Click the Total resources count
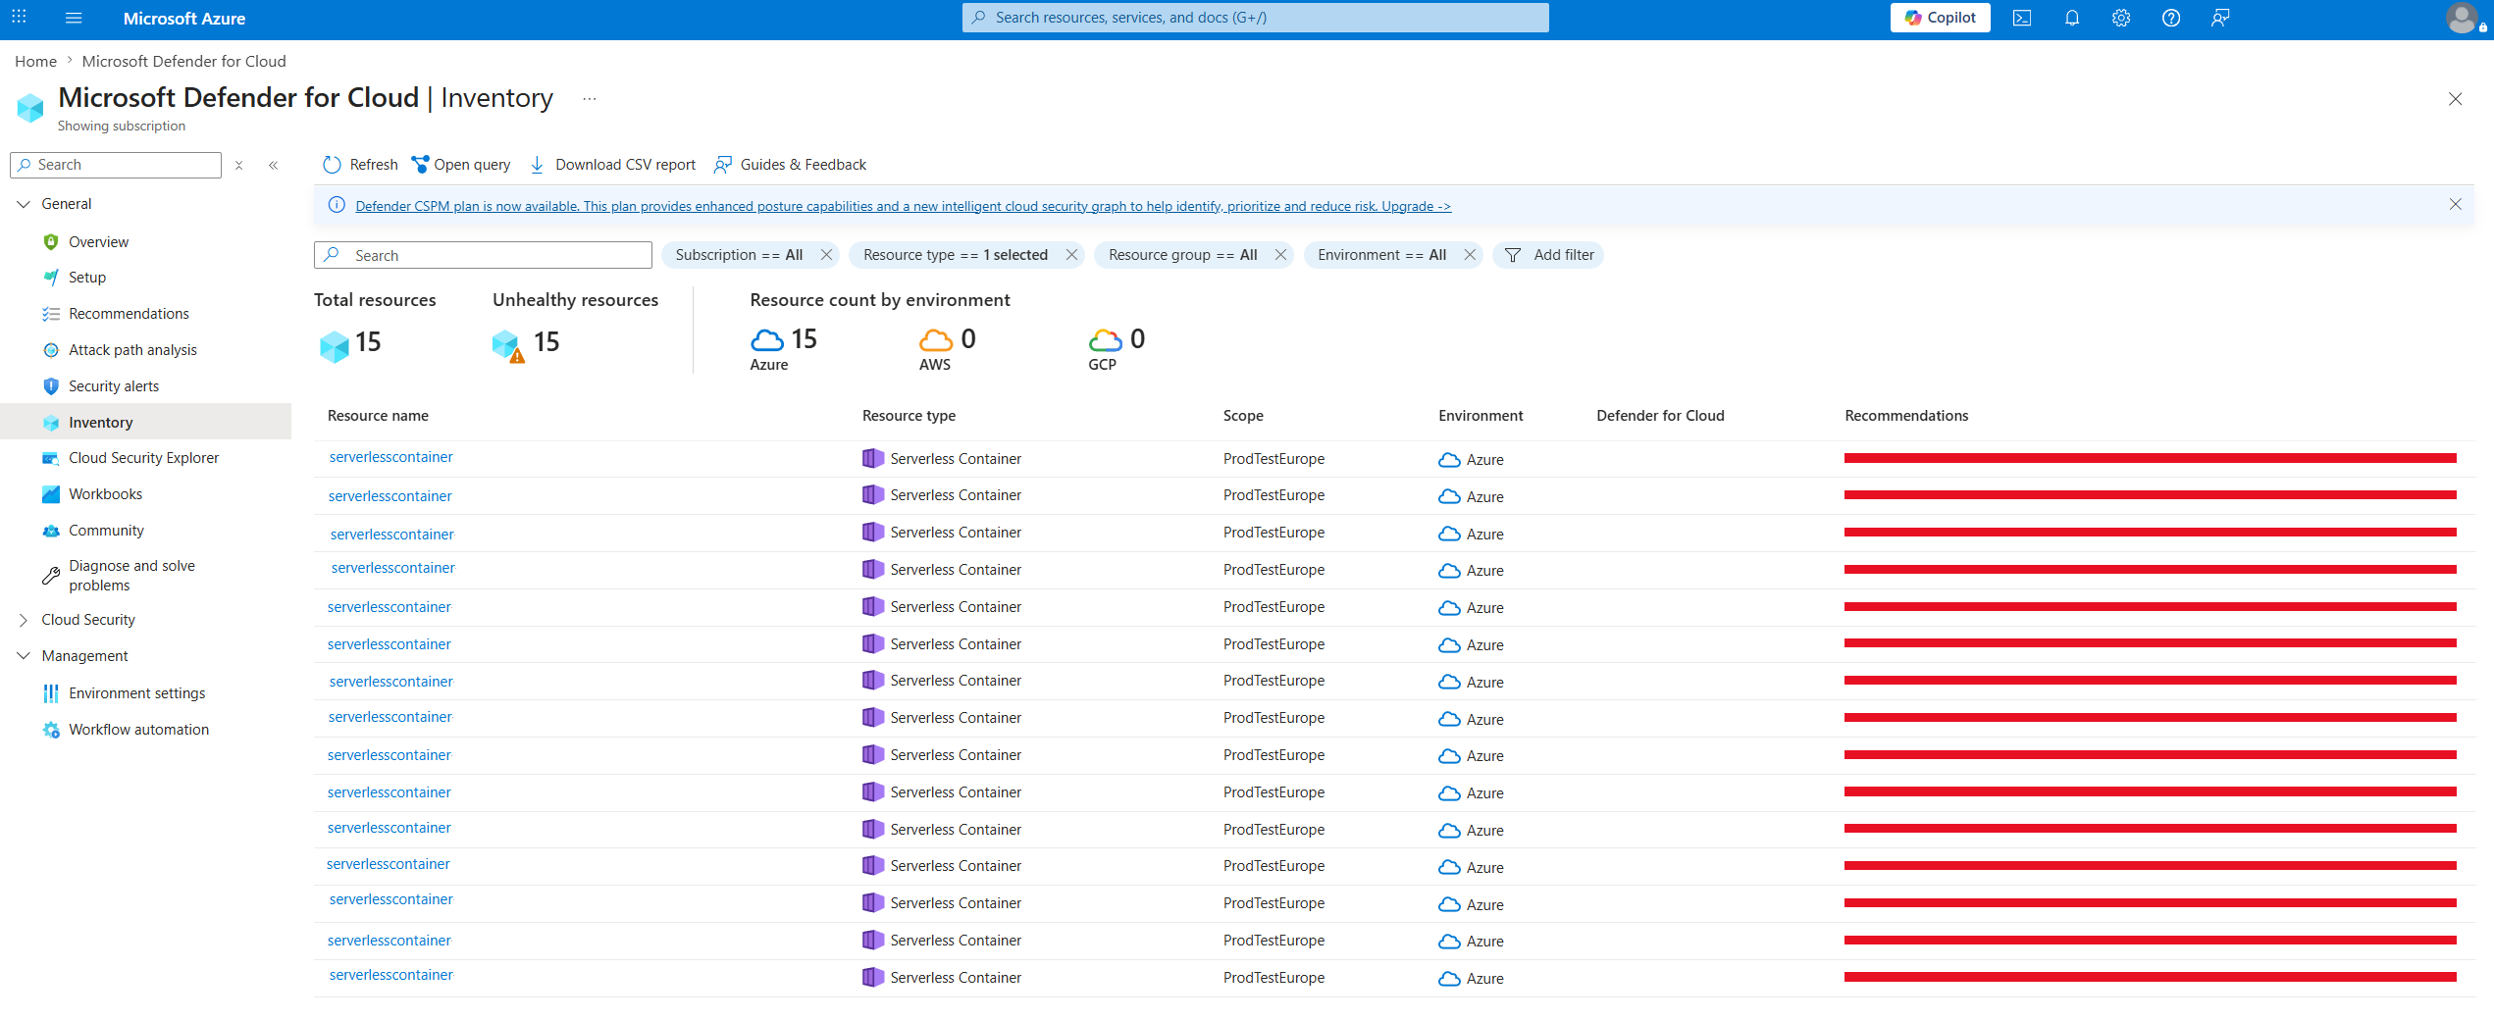This screenshot has width=2494, height=1020. point(368,342)
